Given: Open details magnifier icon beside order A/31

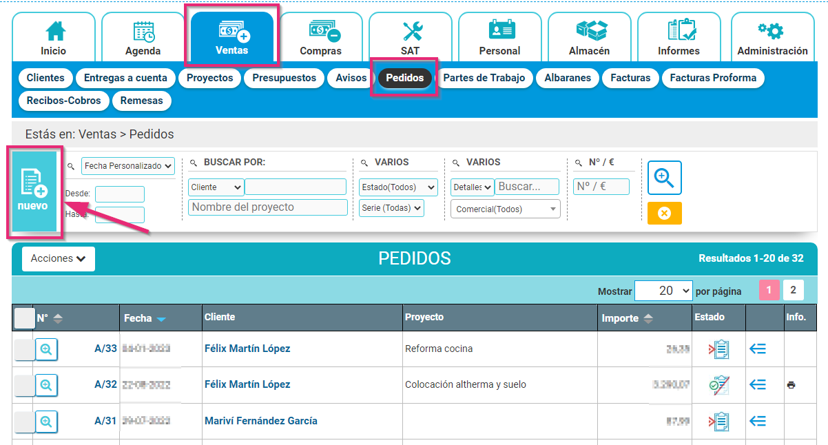Looking at the screenshot, I should point(46,422).
